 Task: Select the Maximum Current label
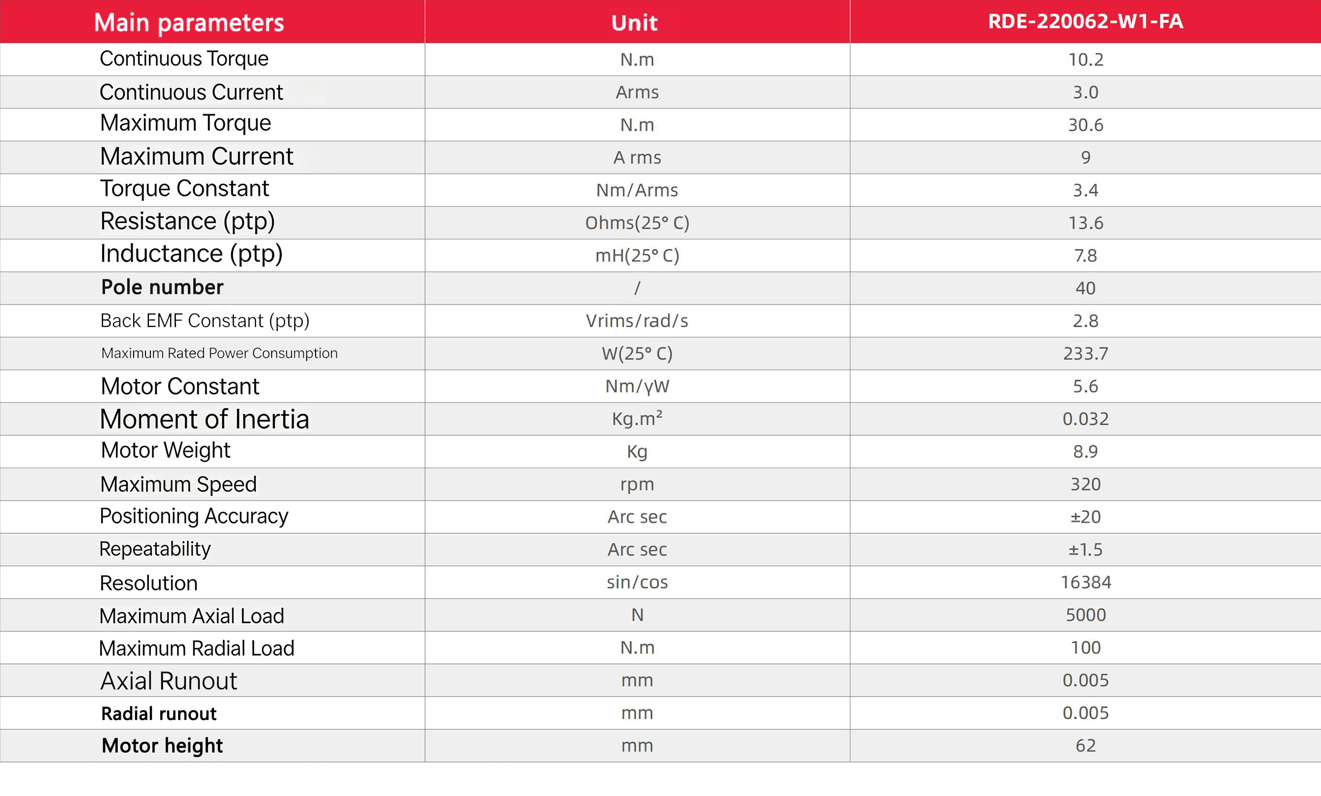tap(196, 157)
